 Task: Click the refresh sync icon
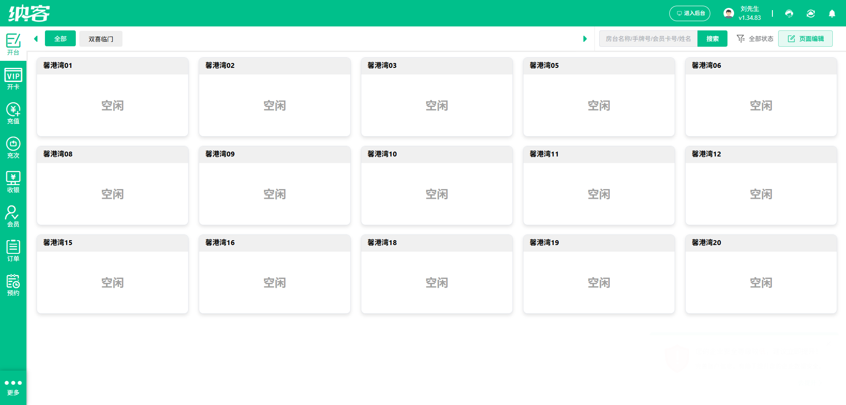(x=811, y=14)
